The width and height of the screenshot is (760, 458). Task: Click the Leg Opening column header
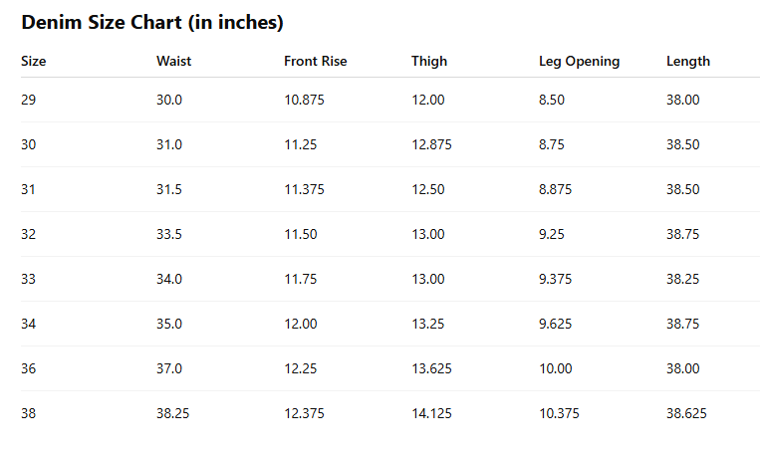(x=579, y=61)
